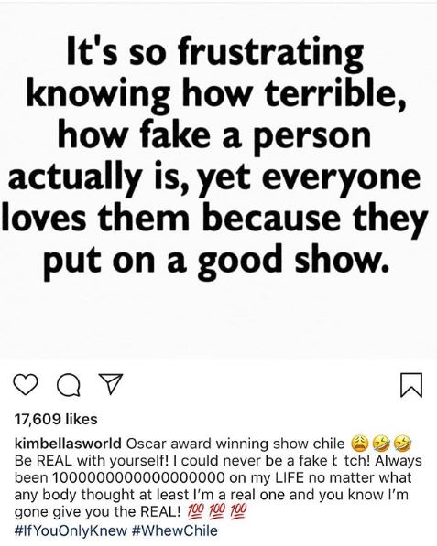Click the word frustrating in the quote
The image size is (437, 546).
coord(270,52)
